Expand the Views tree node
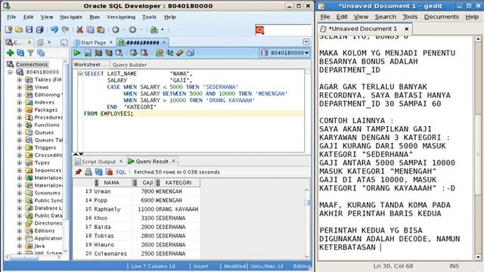The image size is (484, 272). click(20, 88)
